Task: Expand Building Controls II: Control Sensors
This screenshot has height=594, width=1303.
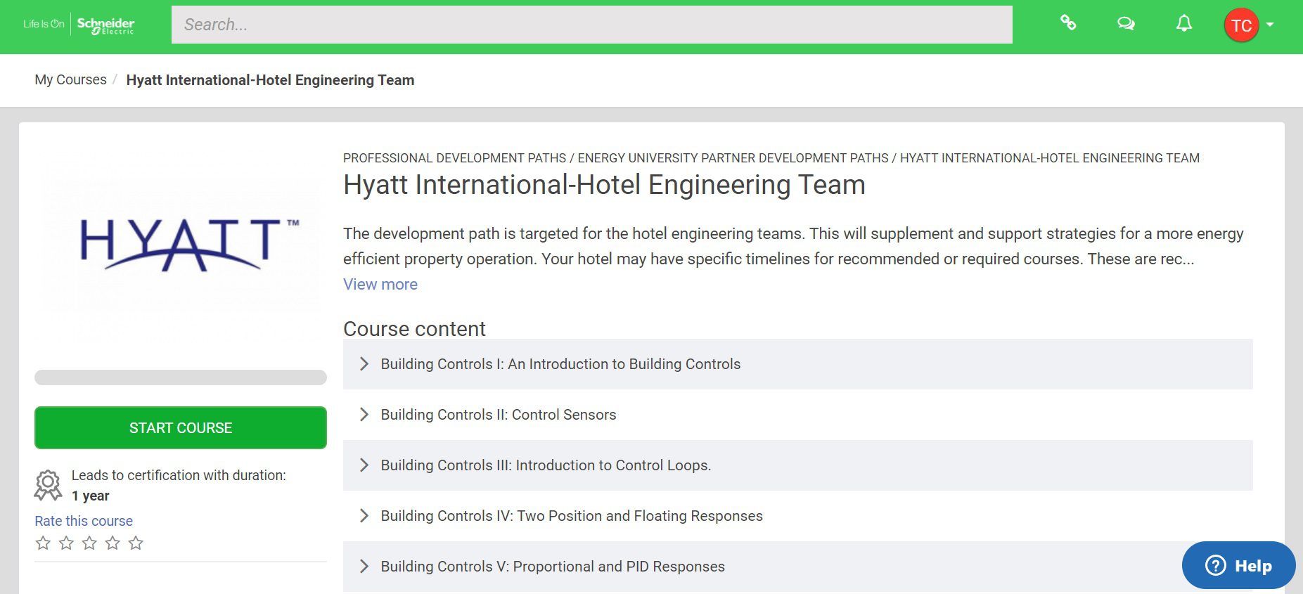Action: 364,415
